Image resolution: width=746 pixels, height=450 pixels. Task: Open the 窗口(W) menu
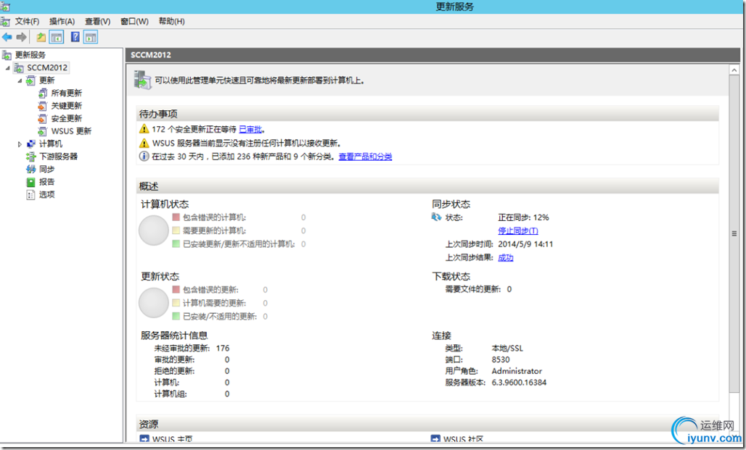[x=135, y=22]
